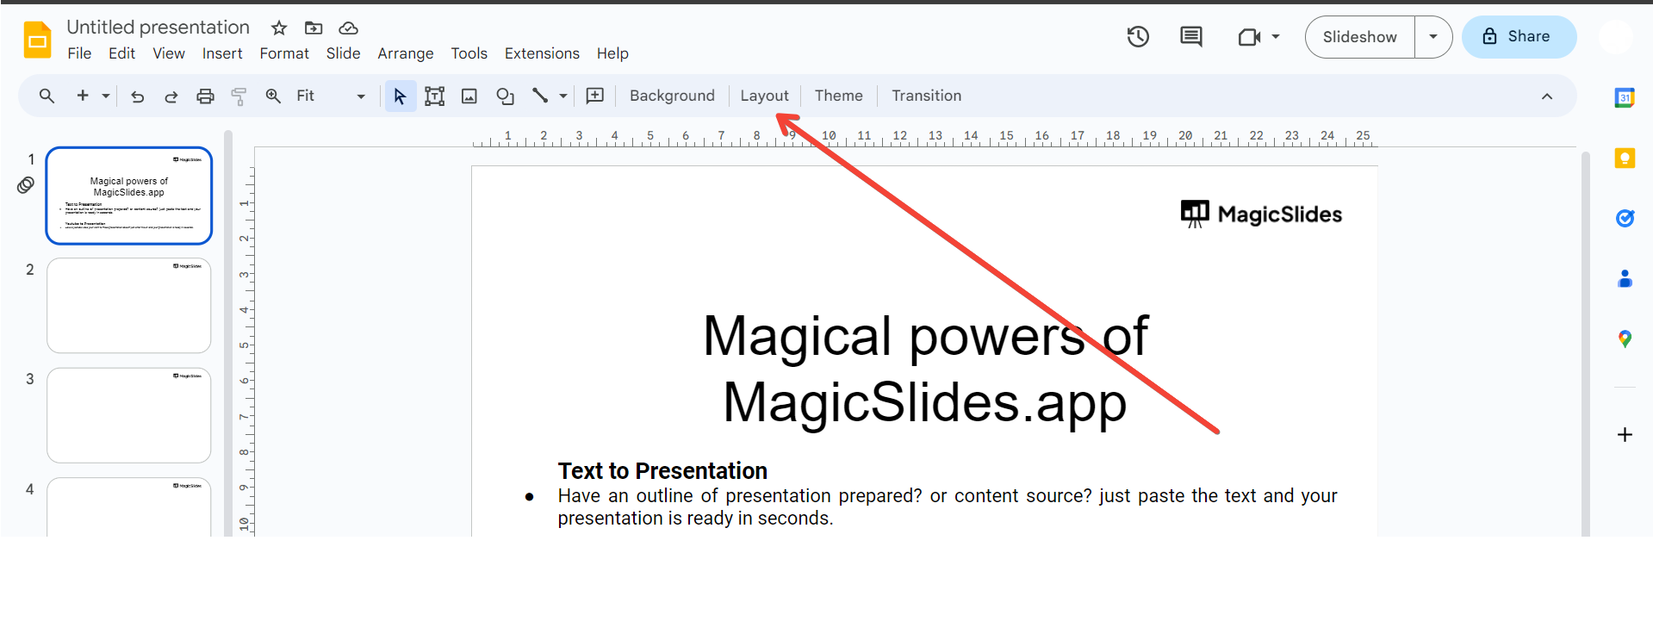Select slide 3 thumbnail
The height and width of the screenshot is (640, 1653).
click(129, 415)
